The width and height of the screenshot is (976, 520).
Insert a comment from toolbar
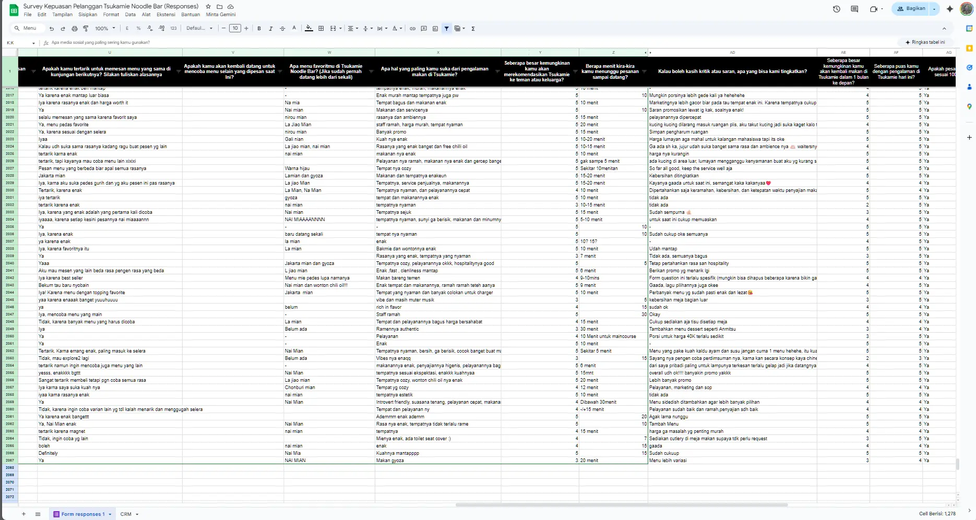pos(424,29)
